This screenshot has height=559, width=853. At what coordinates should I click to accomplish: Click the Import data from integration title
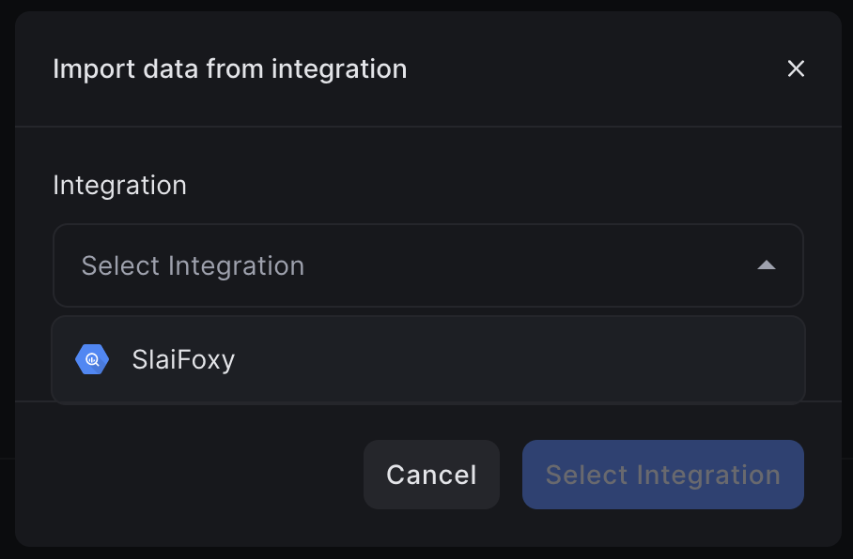[x=230, y=68]
